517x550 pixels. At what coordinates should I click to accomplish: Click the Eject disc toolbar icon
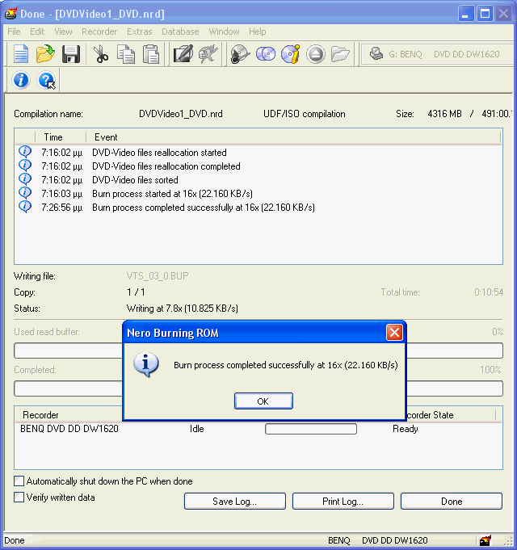click(x=315, y=54)
